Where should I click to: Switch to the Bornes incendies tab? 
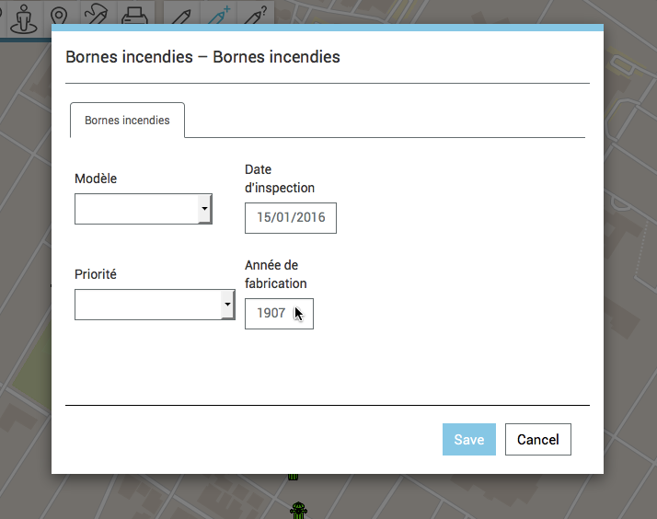point(127,121)
